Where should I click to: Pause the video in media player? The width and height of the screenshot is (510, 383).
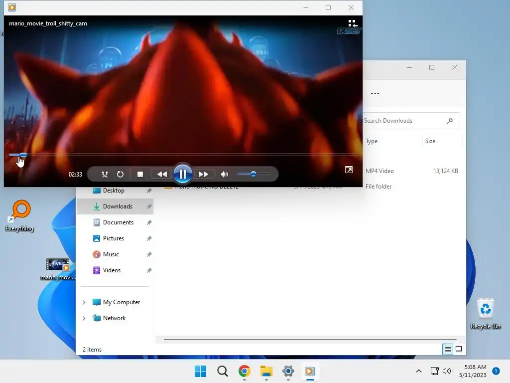(x=182, y=174)
